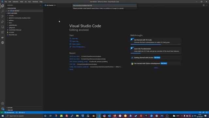Click the Windows Start button
209x118 pixels.
(x=3, y=116)
